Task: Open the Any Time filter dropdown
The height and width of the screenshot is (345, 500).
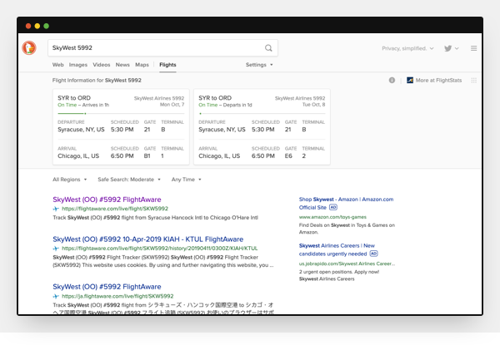Action: [x=186, y=180]
